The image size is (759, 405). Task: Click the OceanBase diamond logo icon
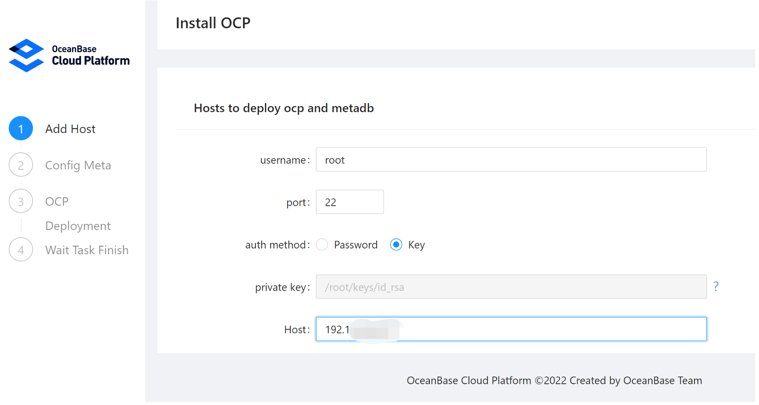coord(26,55)
